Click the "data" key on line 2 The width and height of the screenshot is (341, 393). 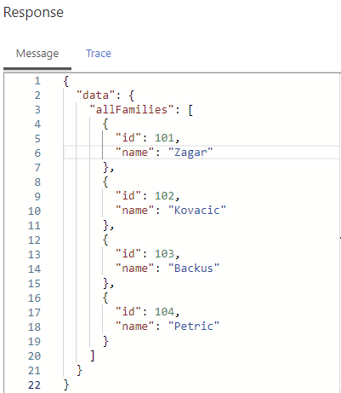pos(96,95)
